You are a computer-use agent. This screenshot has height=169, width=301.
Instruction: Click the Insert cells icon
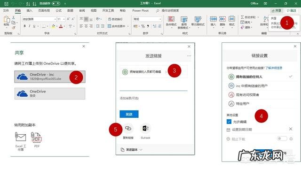click(x=213, y=19)
